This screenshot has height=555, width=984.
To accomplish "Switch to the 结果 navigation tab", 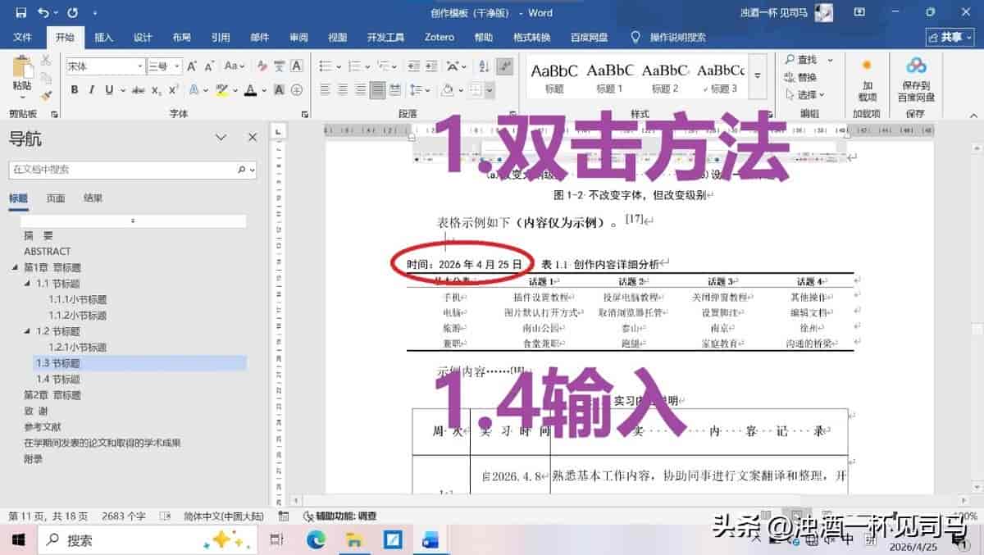I will pos(93,198).
